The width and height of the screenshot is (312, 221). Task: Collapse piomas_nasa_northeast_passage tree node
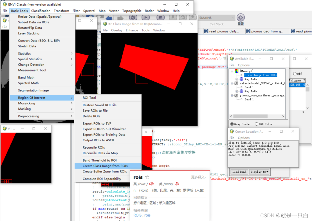click(232, 95)
